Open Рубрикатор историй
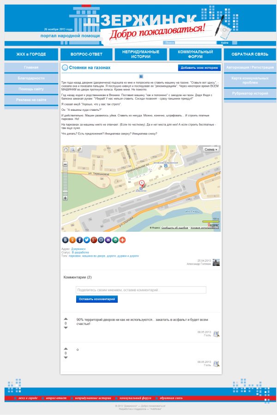The width and height of the screenshot is (277, 415). (x=250, y=93)
